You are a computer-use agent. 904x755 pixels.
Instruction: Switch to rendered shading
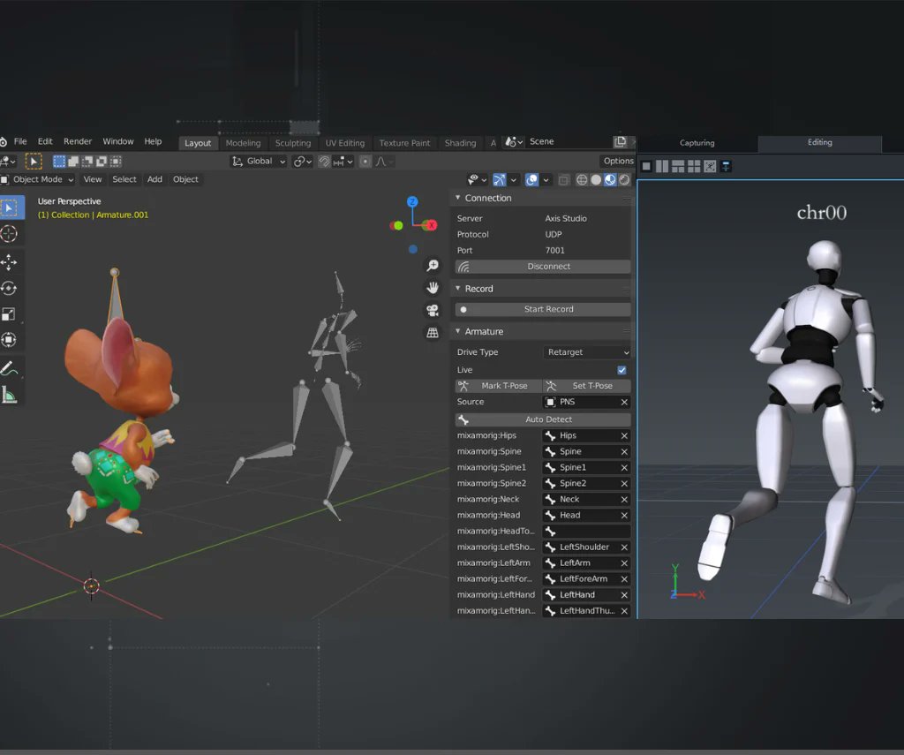pyautogui.click(x=624, y=180)
